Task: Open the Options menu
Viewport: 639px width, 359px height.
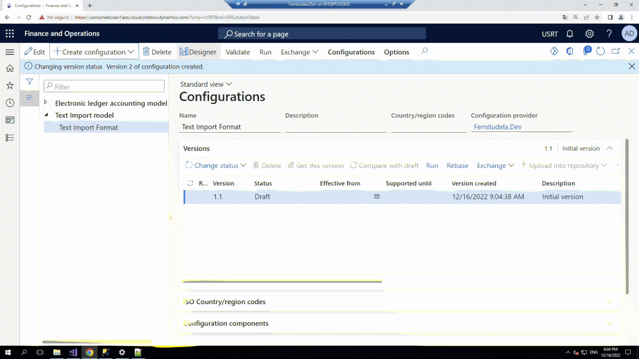Action: (x=396, y=52)
